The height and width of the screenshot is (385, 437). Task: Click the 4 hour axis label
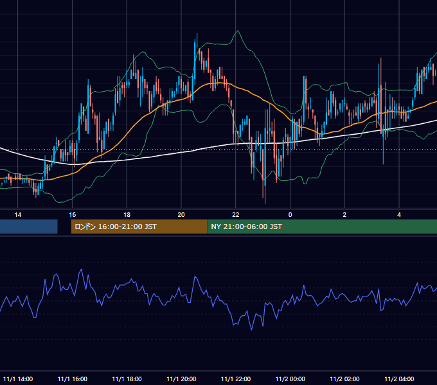point(399,215)
